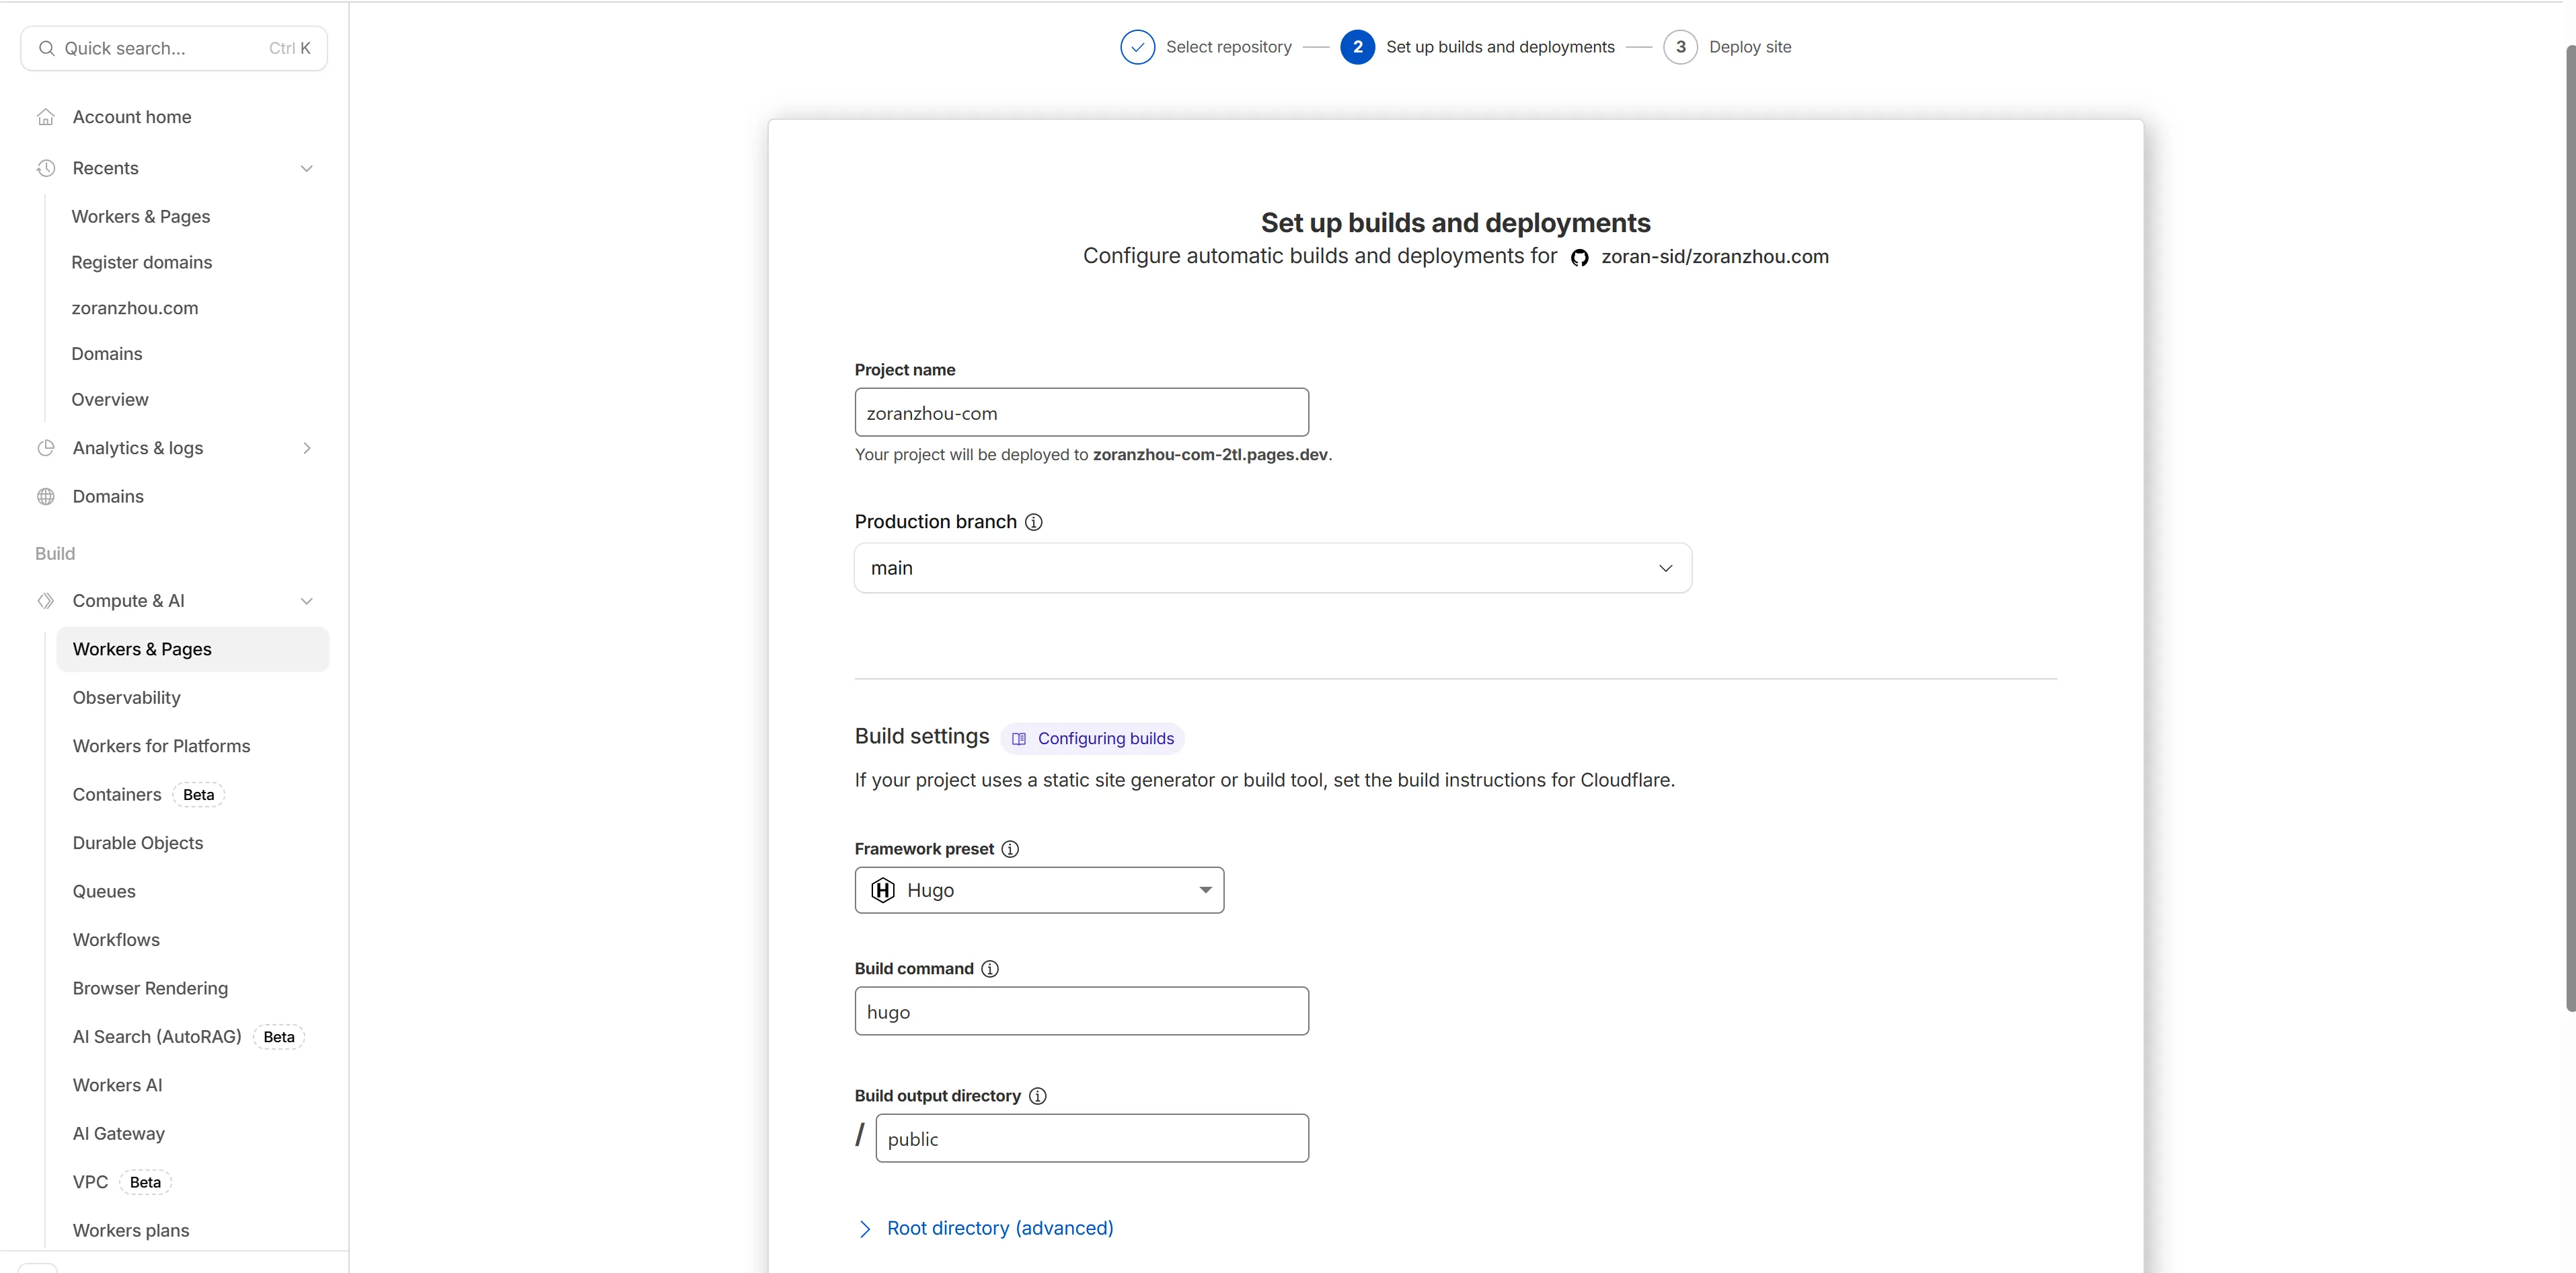Click the zoranzhou-com-2tl.pages.dev deployment URL text
The image size is (2576, 1273).
(x=1210, y=455)
